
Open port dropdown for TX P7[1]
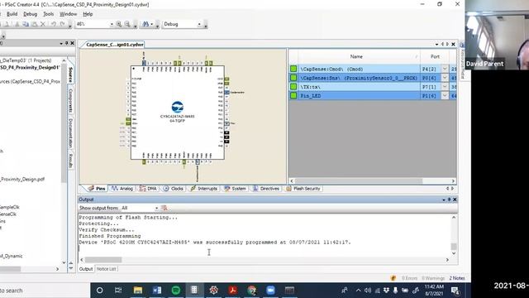pos(445,87)
